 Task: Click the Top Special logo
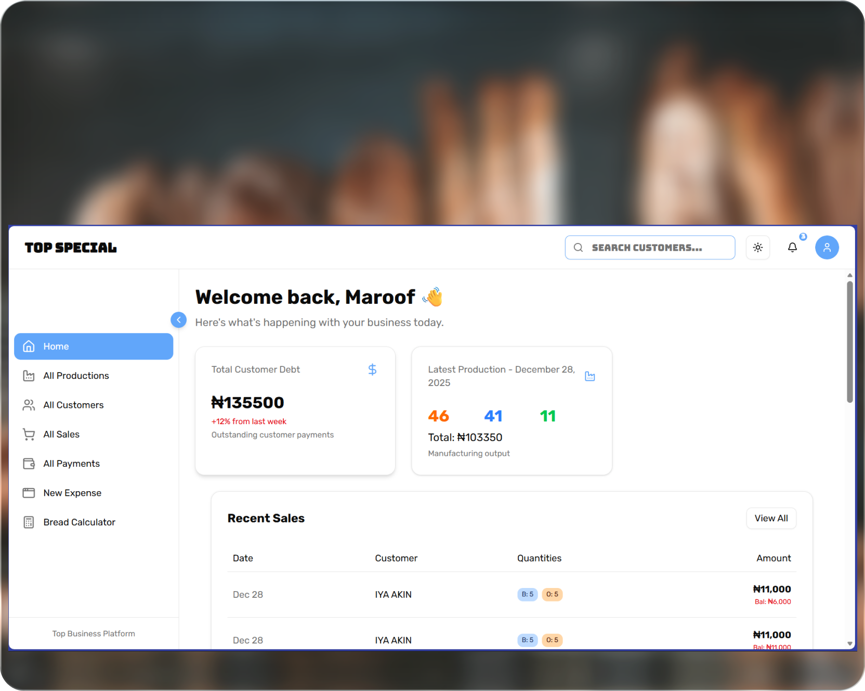(x=71, y=248)
